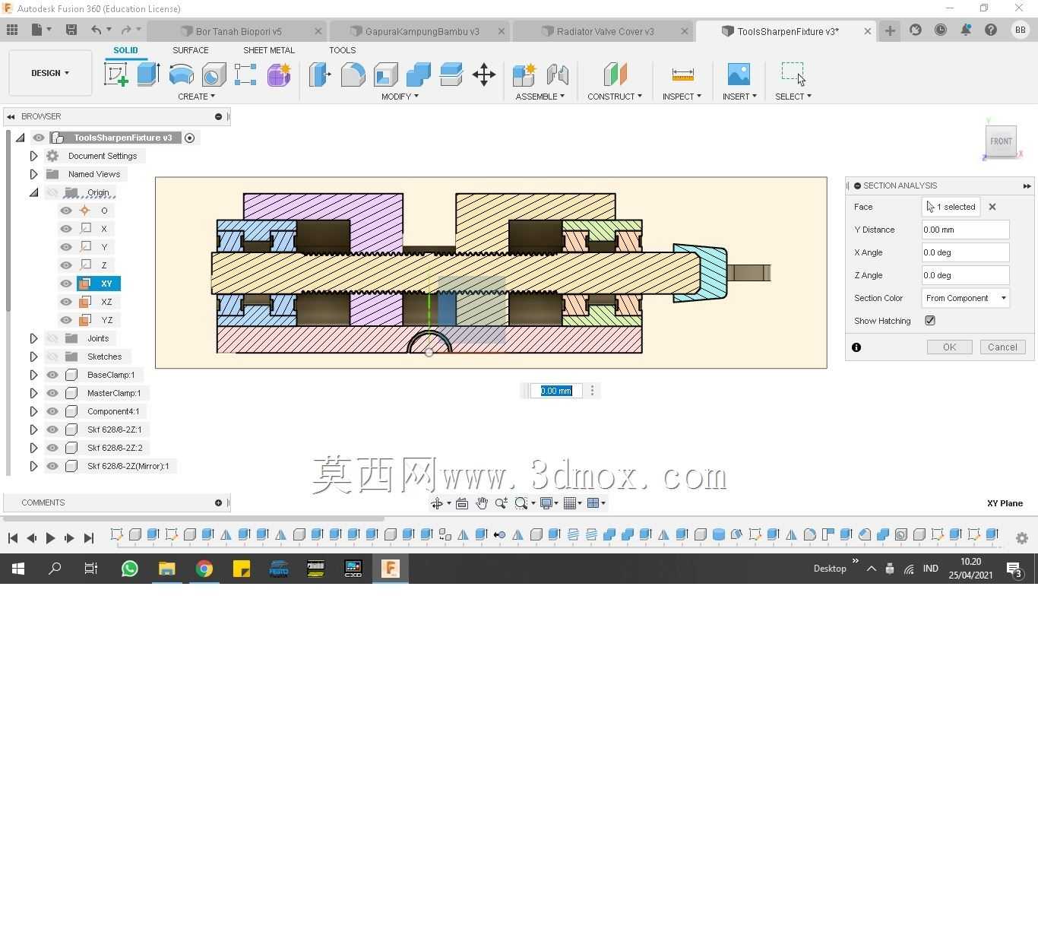Select the Revolve tool

tap(181, 74)
